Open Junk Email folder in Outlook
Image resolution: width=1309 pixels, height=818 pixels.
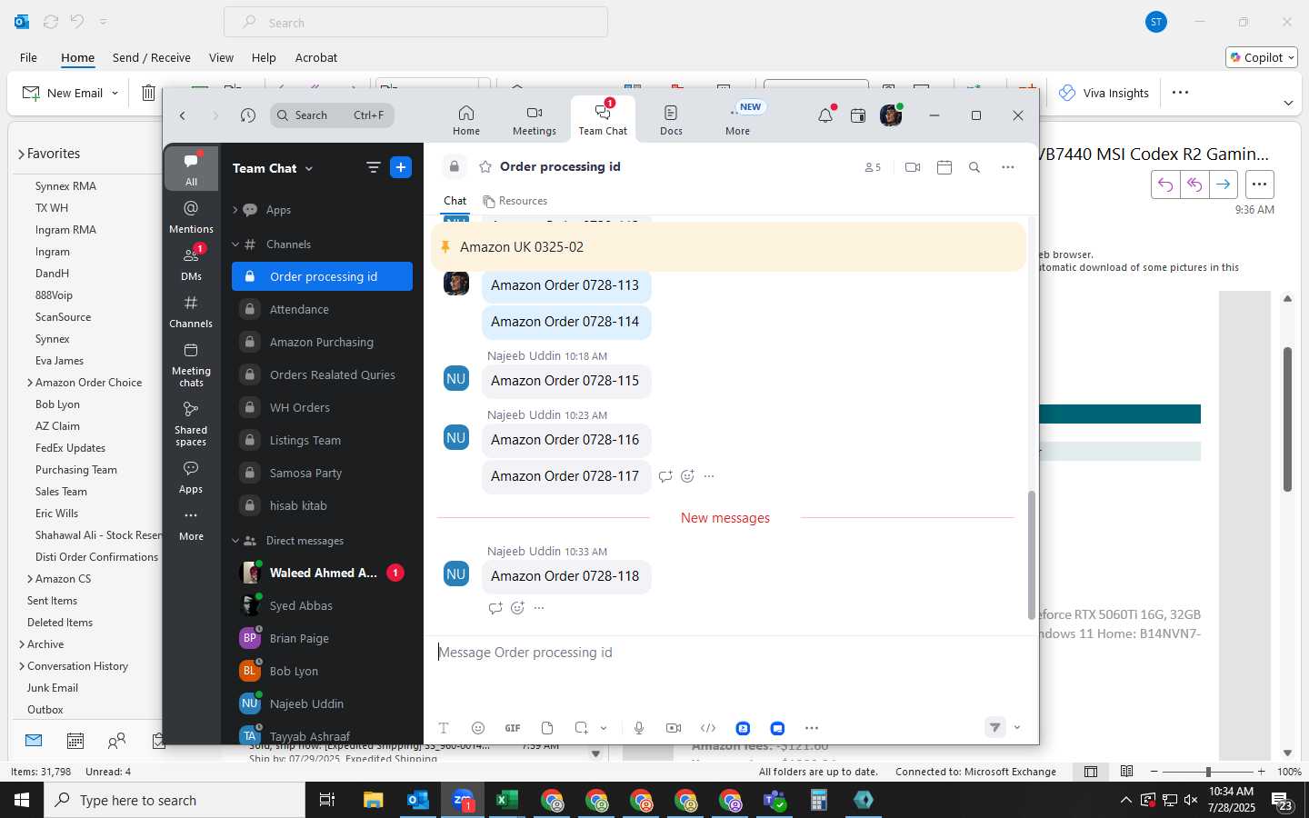[53, 688]
